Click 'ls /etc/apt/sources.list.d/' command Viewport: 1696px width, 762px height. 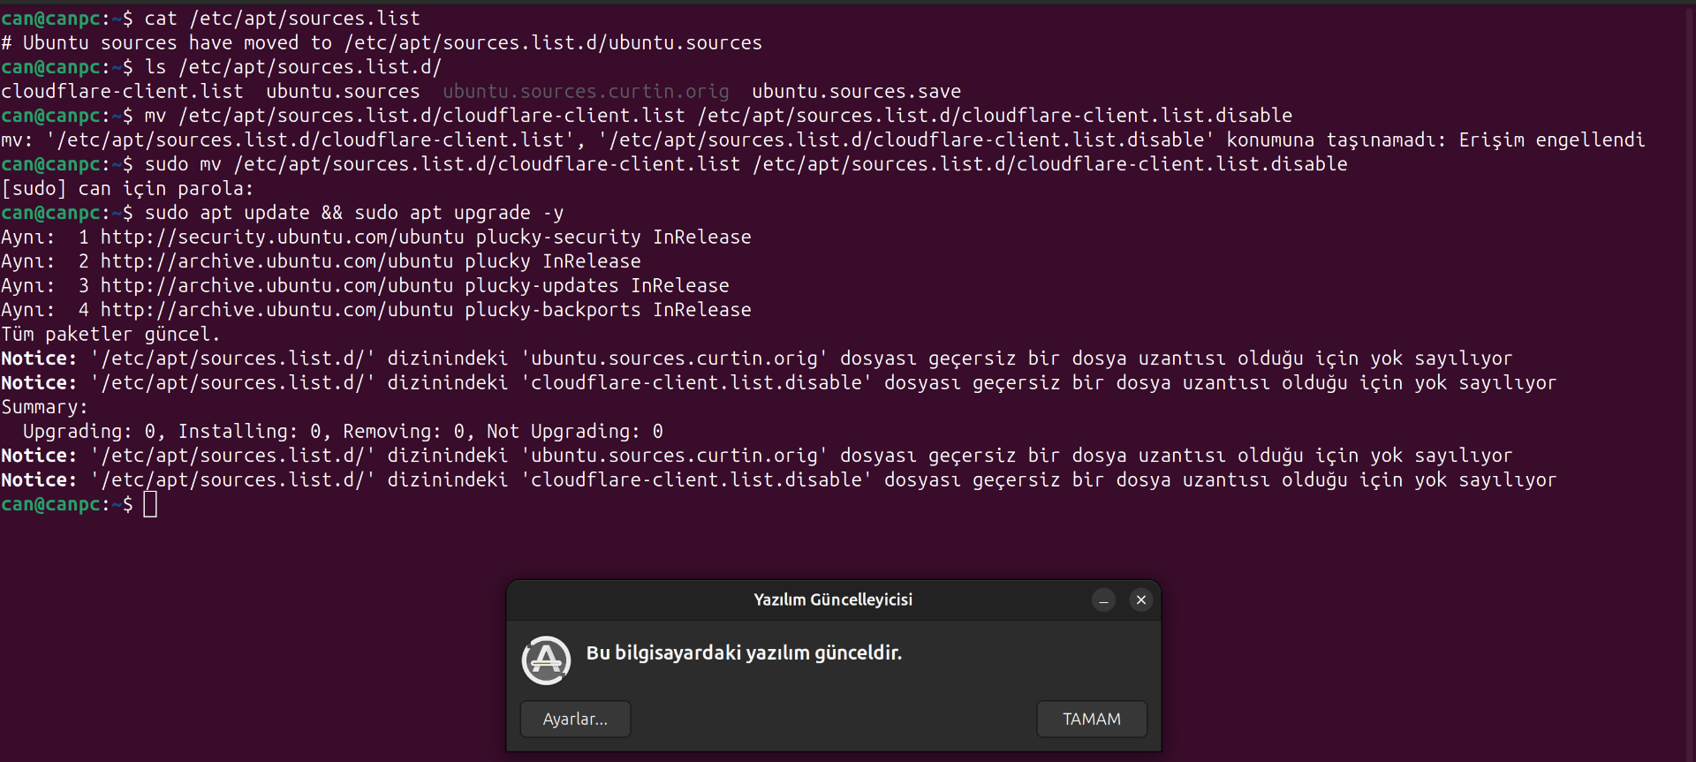pyautogui.click(x=293, y=67)
